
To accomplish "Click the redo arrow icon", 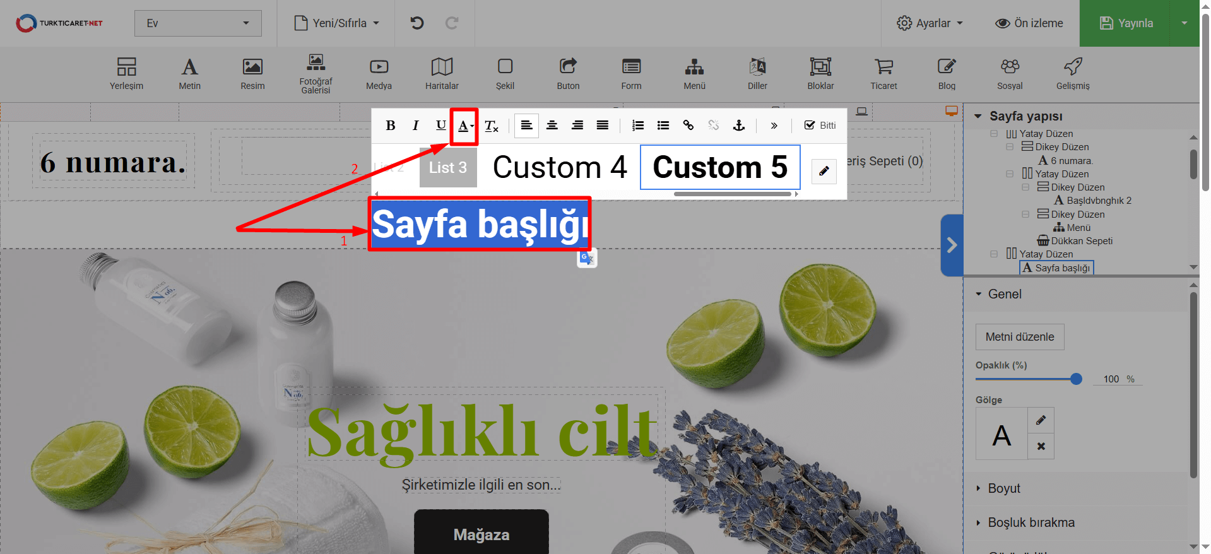I will [452, 23].
